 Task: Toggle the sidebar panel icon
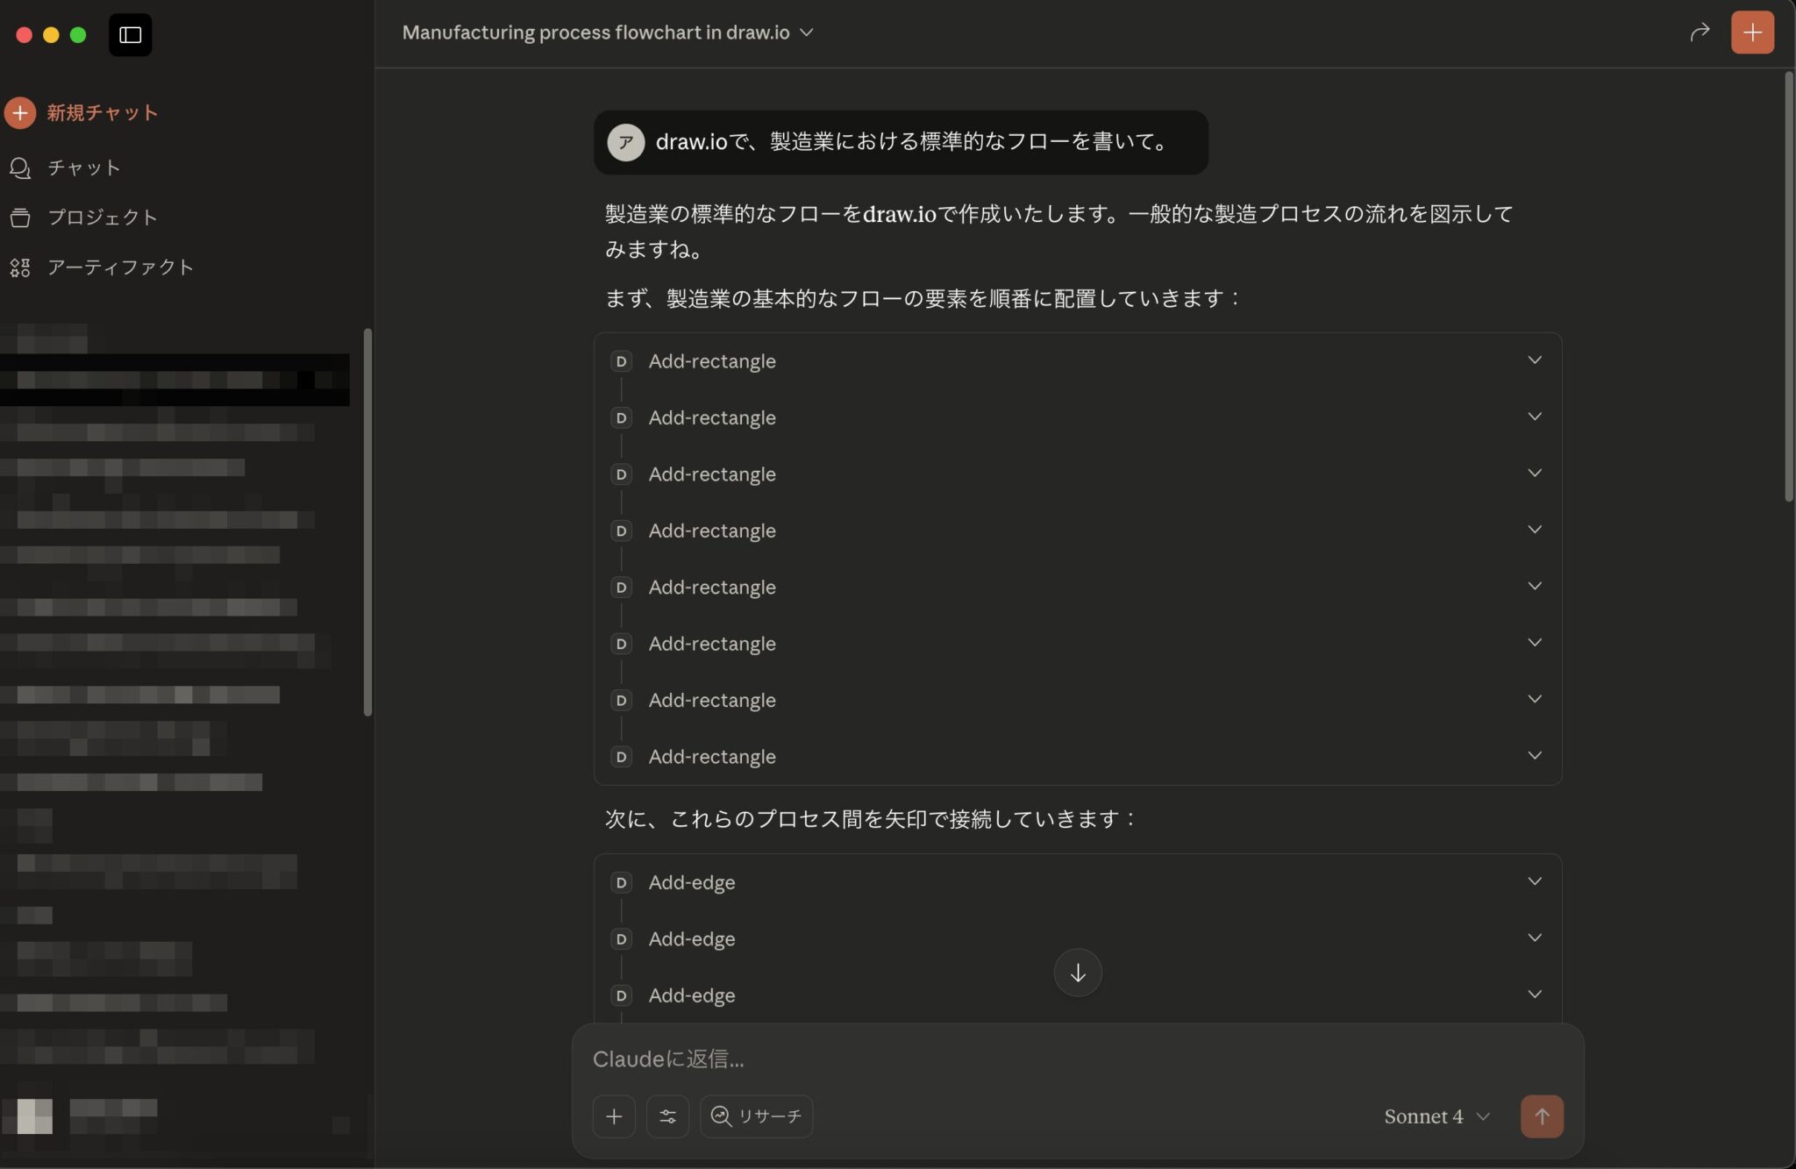130,35
